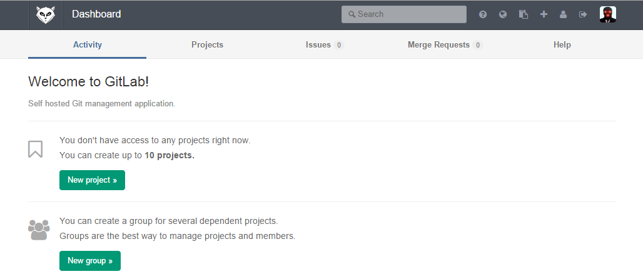Click the '10 projects.' bold text
This screenshot has width=643, height=279.
[x=170, y=156]
